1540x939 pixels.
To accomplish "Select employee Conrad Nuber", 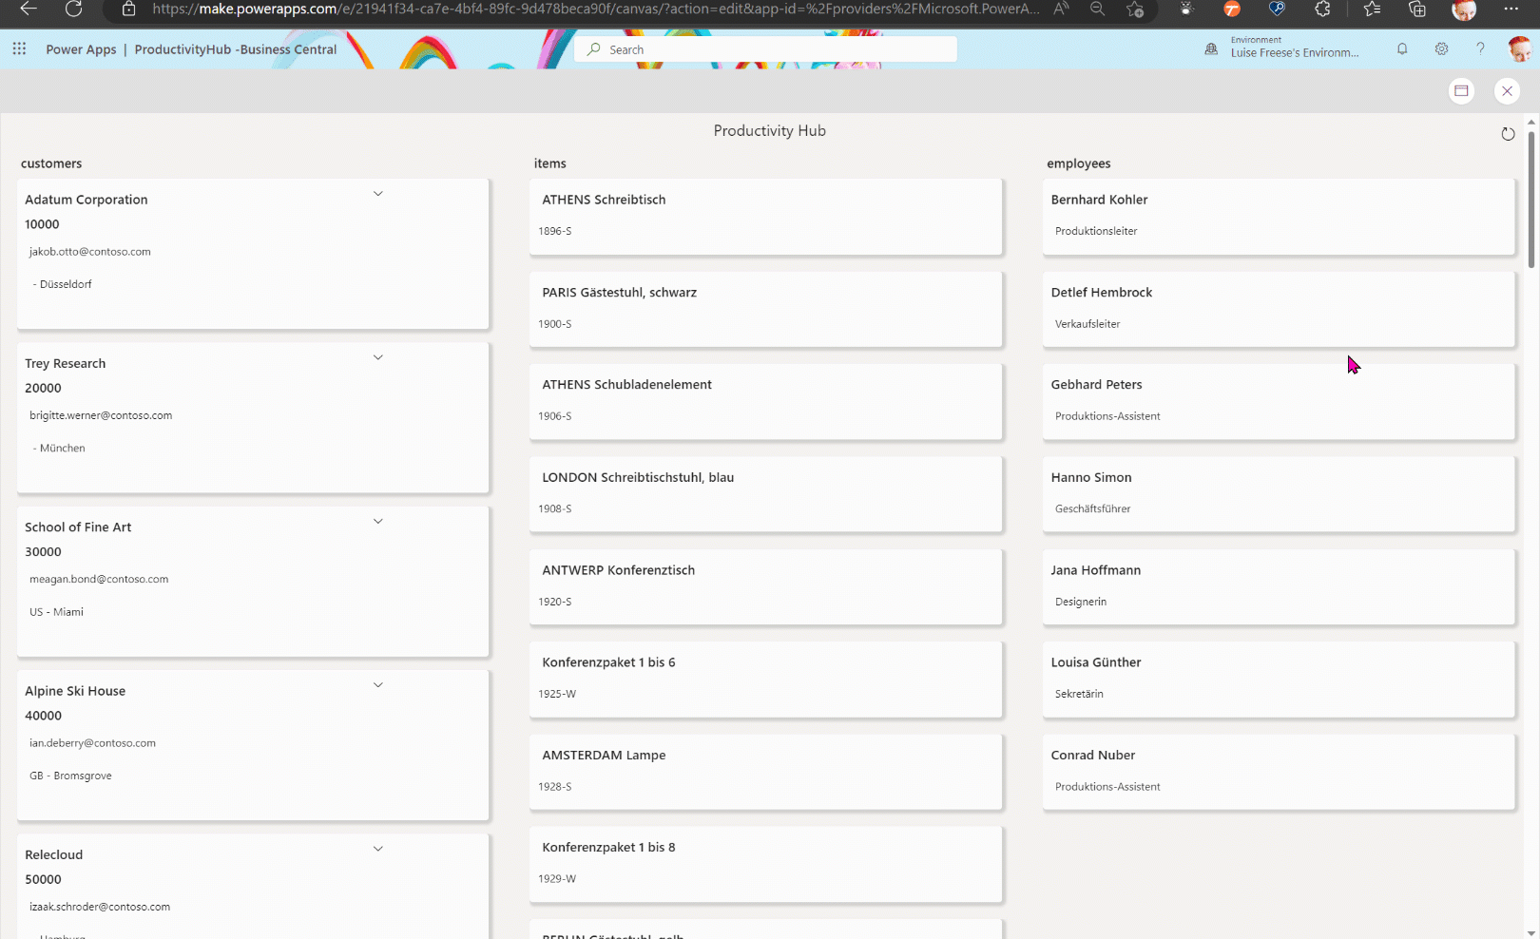I will pyautogui.click(x=1279, y=772).
